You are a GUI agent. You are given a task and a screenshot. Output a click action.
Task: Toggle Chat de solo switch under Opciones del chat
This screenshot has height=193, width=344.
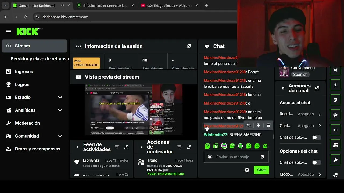[316, 162]
